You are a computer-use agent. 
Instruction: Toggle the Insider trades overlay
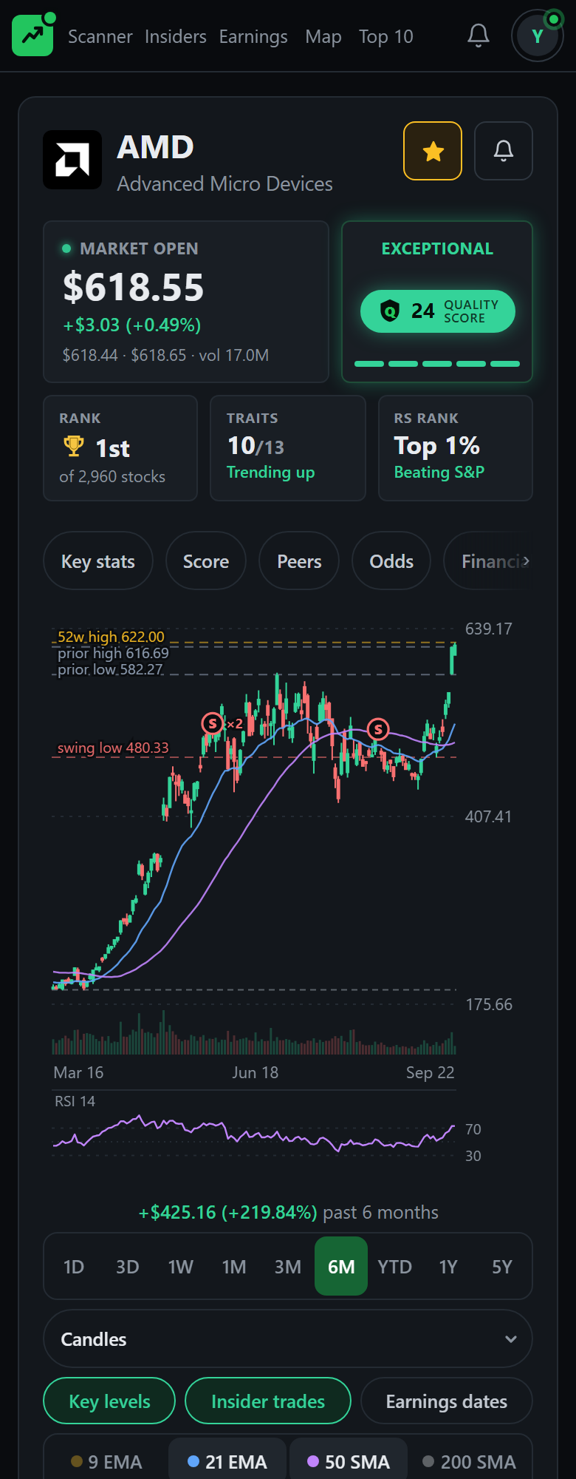(268, 1401)
